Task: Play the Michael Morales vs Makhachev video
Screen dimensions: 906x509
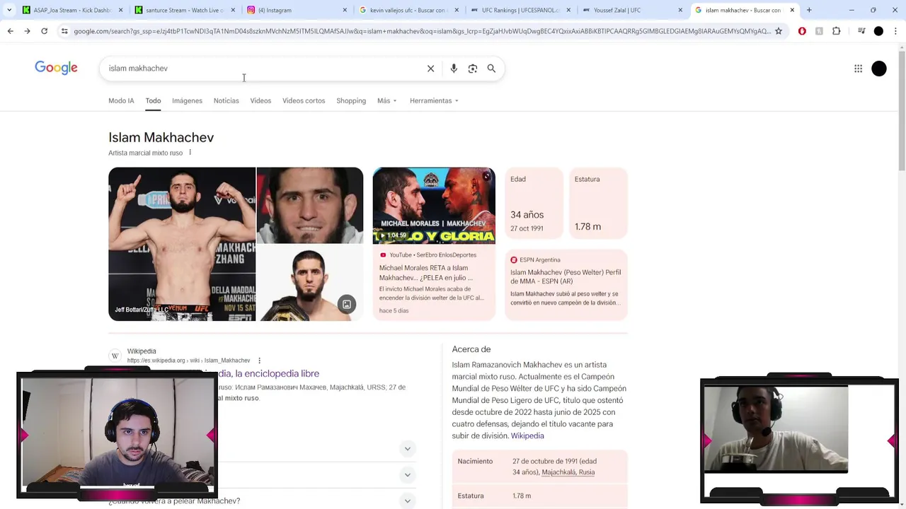Action: point(434,206)
